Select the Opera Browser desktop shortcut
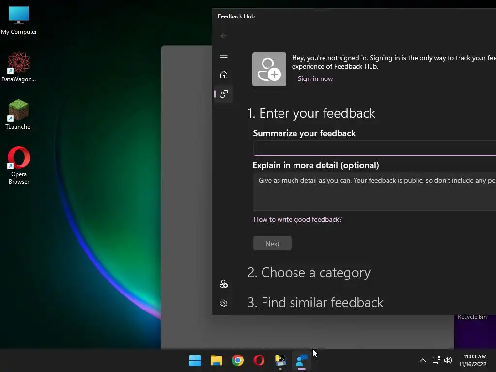Screen dimensions: 496x372 click(x=19, y=165)
